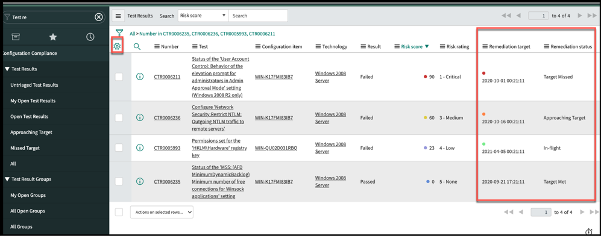Image resolution: width=601 pixels, height=236 pixels.
Task: Open Test column options menu icon
Action: coord(194,47)
